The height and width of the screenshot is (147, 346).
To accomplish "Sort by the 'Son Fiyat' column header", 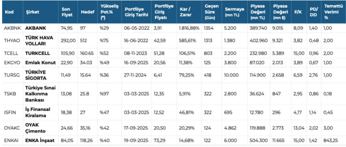I will click(66, 12).
